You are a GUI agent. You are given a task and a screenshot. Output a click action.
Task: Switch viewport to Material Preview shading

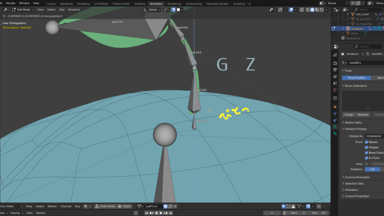317,10
